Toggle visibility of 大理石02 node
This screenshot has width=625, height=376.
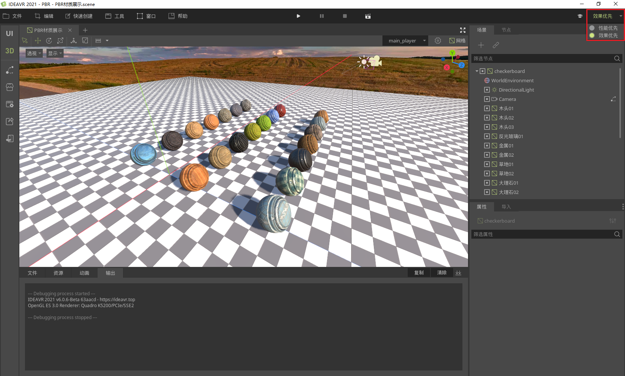(487, 192)
